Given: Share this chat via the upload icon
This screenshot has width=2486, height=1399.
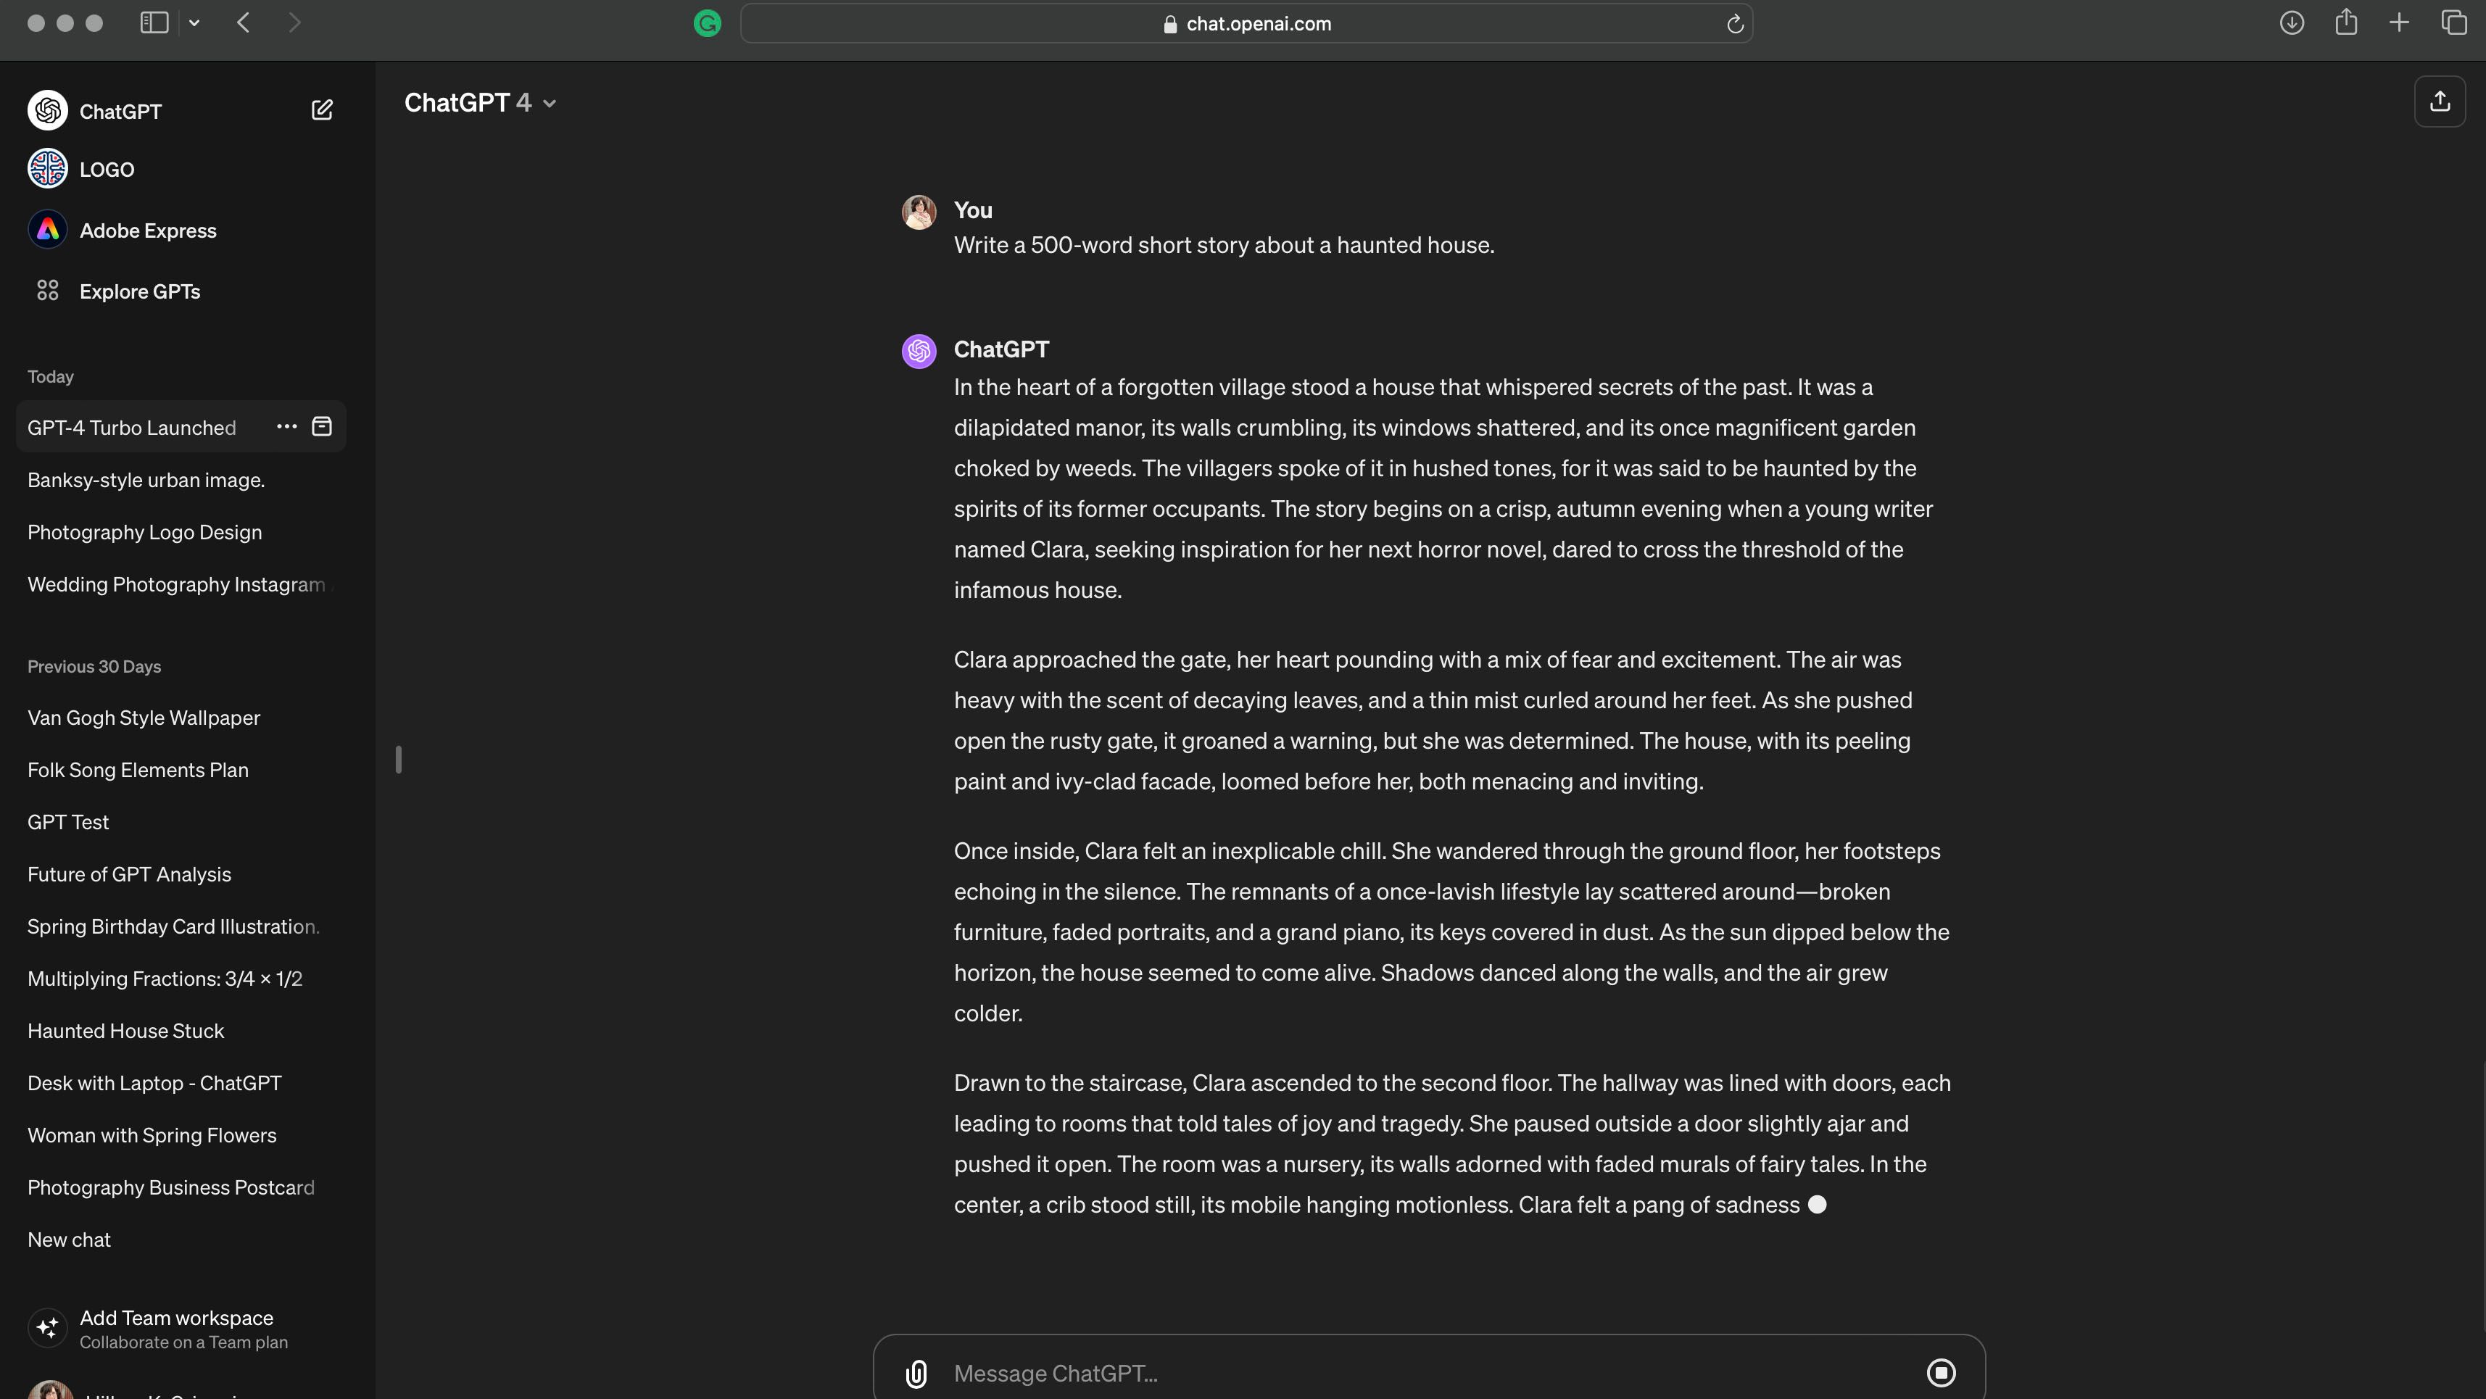Looking at the screenshot, I should pyautogui.click(x=2440, y=101).
